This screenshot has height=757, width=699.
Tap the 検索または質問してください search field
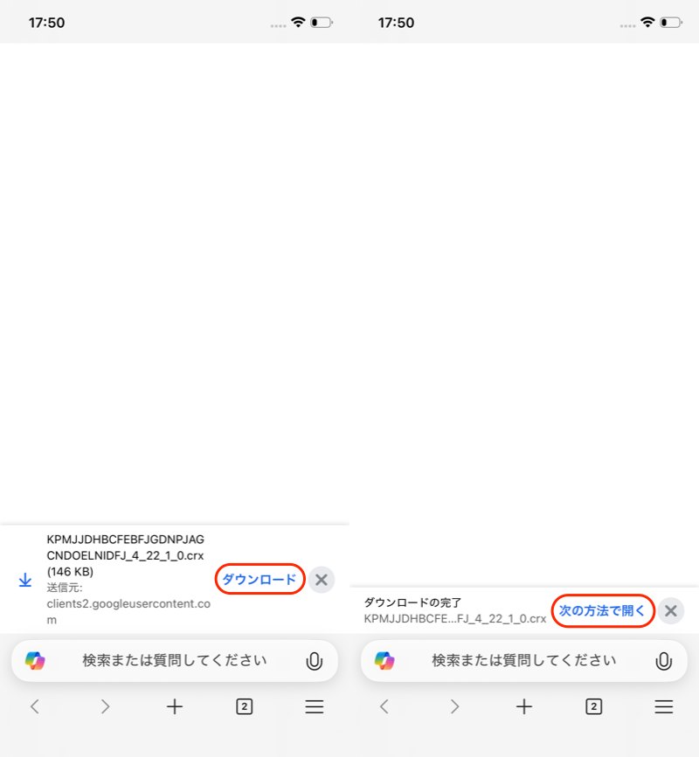[x=175, y=661]
